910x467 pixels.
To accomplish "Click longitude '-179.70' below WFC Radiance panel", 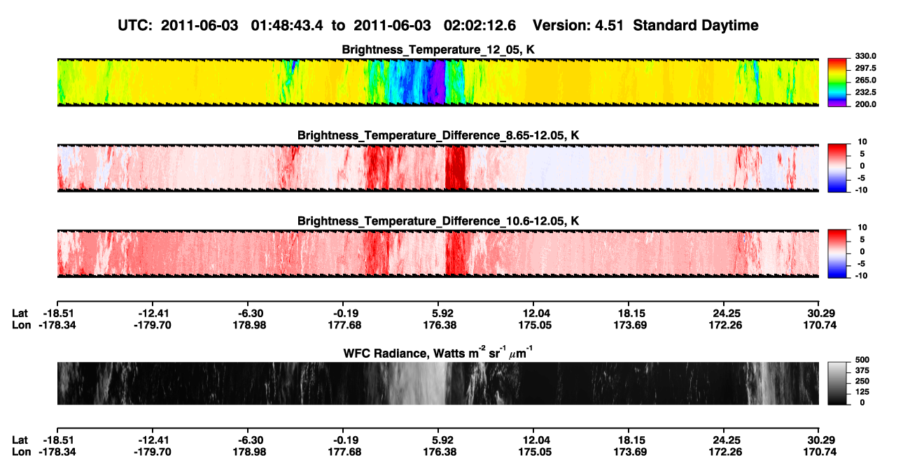I will click(153, 452).
